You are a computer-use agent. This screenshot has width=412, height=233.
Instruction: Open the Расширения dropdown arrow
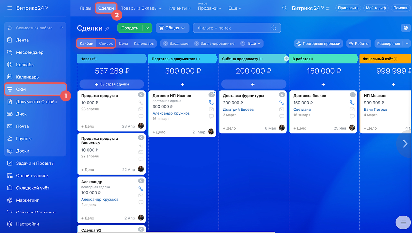coord(407,43)
